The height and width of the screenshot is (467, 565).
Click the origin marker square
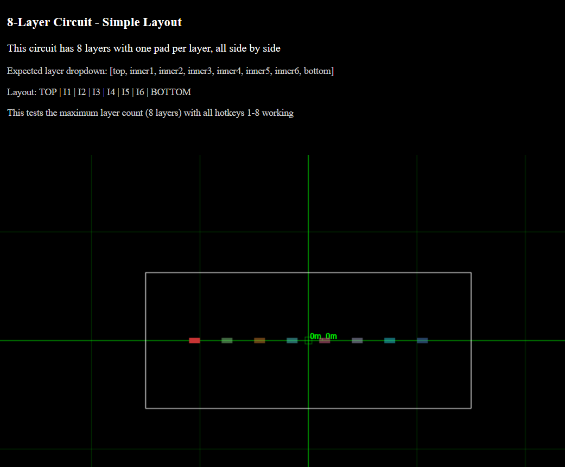pos(308,341)
